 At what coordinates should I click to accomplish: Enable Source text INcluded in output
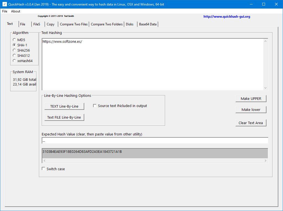click(x=95, y=106)
